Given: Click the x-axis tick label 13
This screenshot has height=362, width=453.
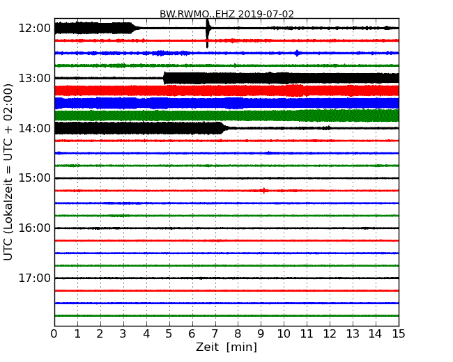Looking at the screenshot, I should coord(353,334).
